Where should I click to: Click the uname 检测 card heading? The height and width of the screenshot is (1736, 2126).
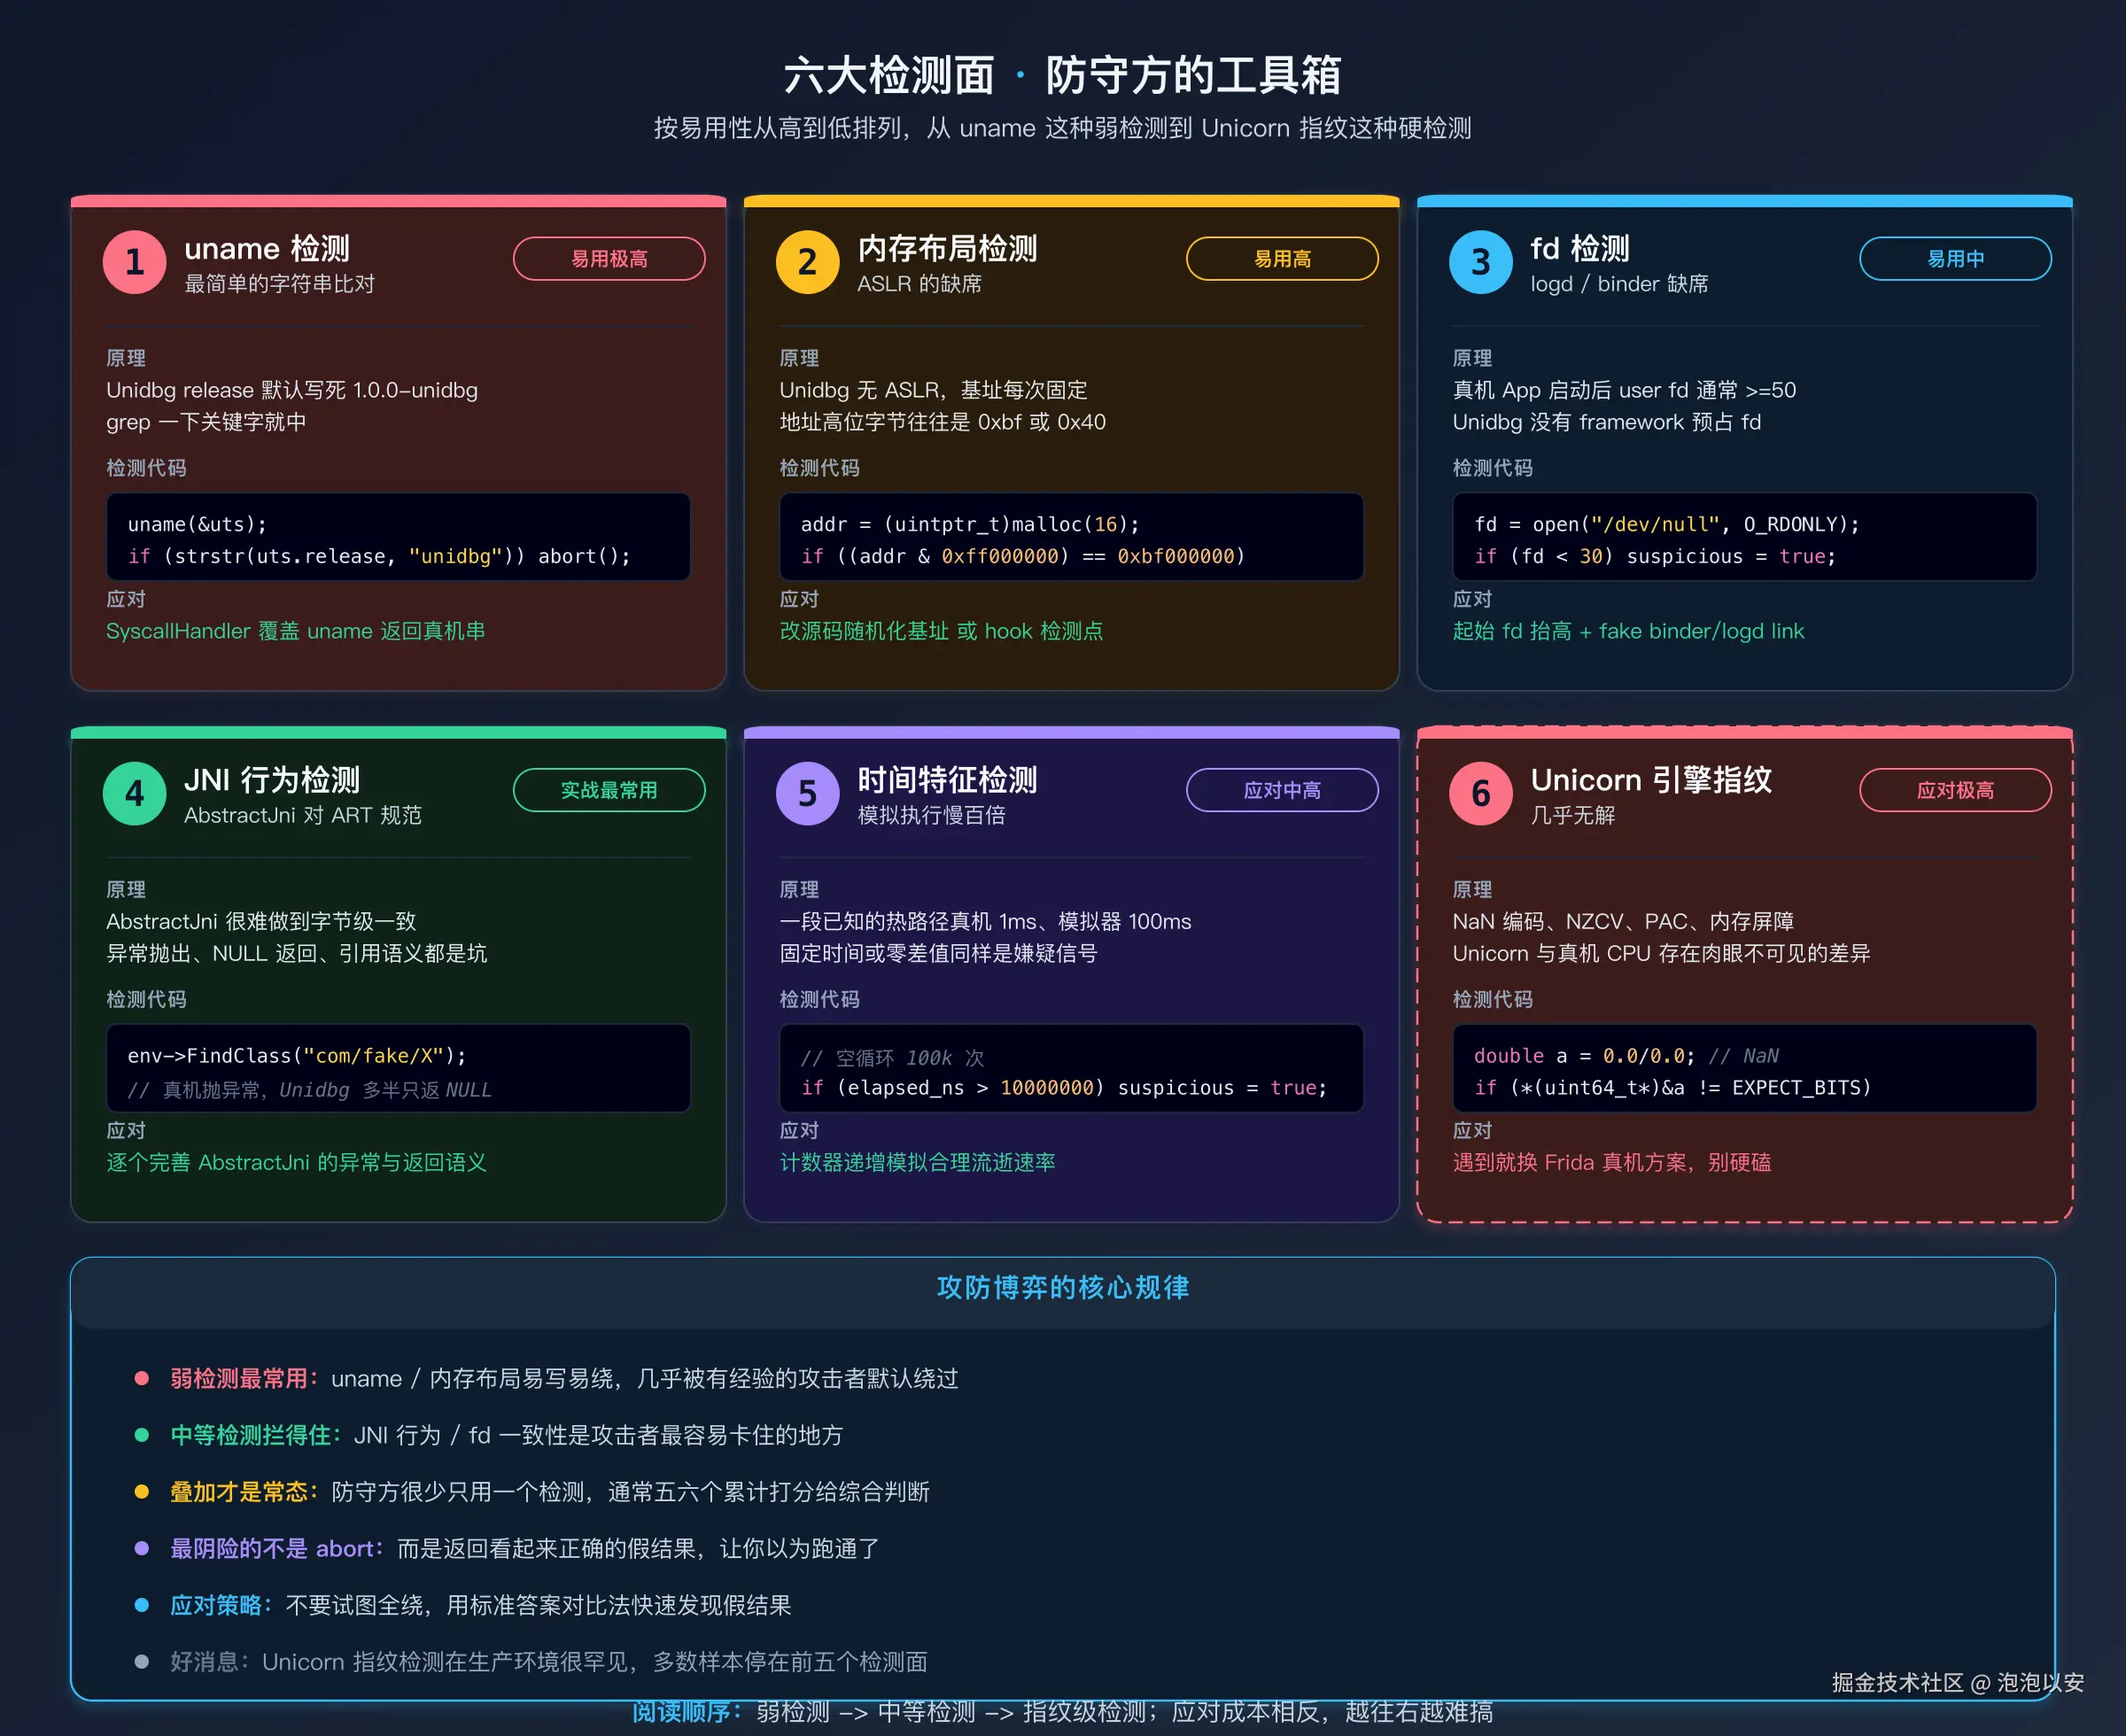click(x=267, y=248)
